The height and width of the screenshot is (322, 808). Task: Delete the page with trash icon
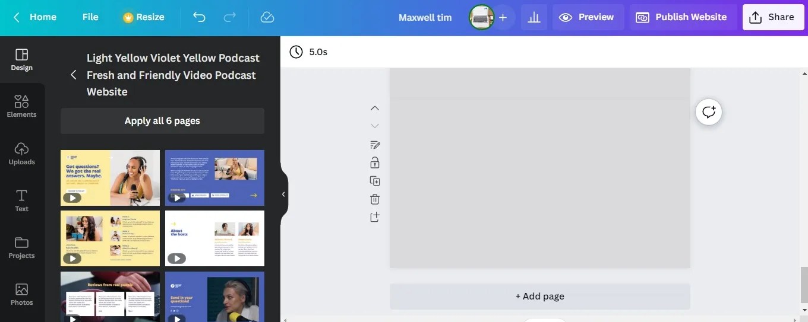(x=375, y=199)
